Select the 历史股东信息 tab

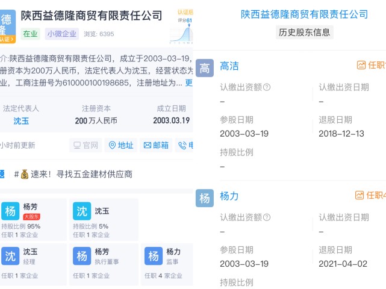[304, 32]
